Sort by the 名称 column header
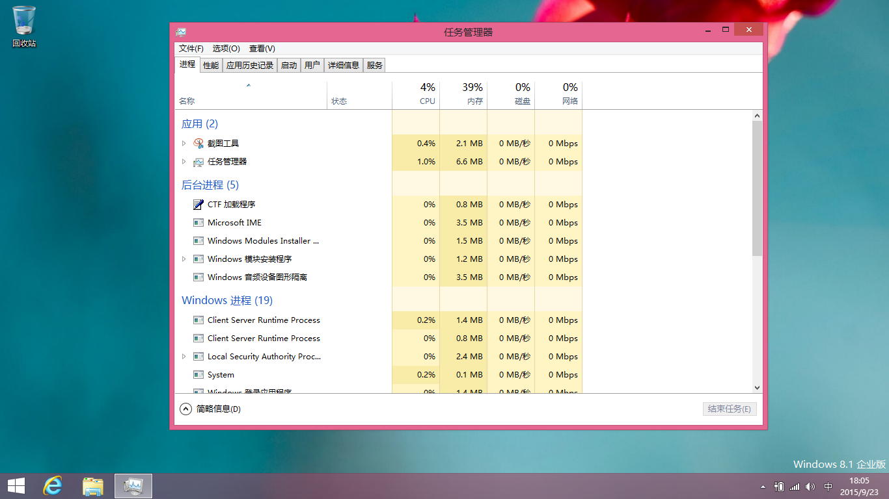Image resolution: width=889 pixels, height=499 pixels. click(251, 95)
